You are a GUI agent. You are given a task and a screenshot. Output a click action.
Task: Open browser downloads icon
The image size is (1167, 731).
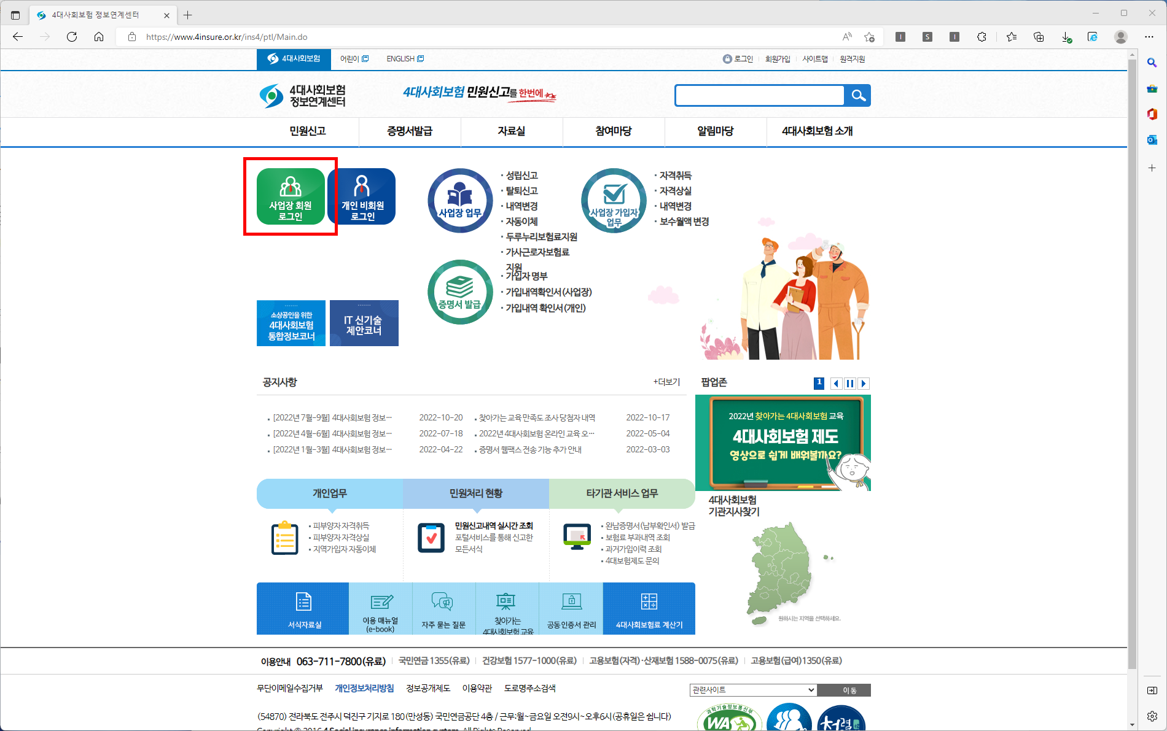[1066, 37]
